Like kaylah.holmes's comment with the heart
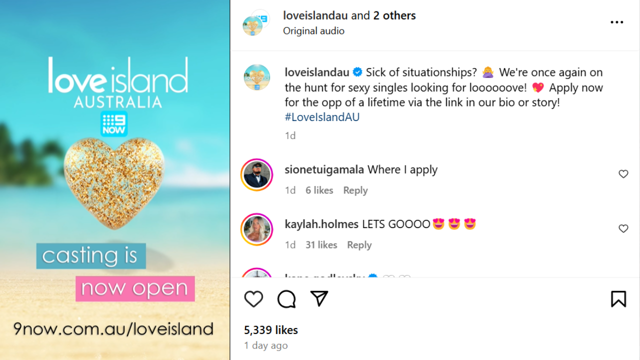The height and width of the screenshot is (360, 640). [x=623, y=228]
